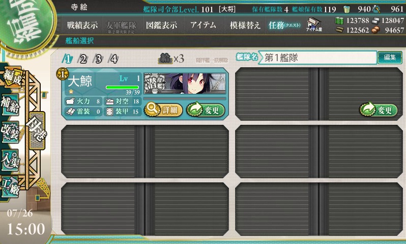Click the 給 supply ship icon

165,59
